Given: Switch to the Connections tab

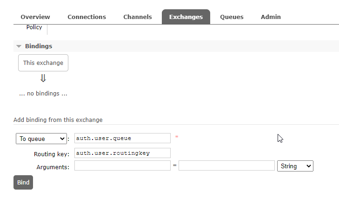Looking at the screenshot, I should [86, 17].
